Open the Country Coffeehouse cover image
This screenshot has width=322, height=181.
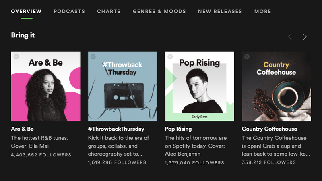tap(277, 86)
